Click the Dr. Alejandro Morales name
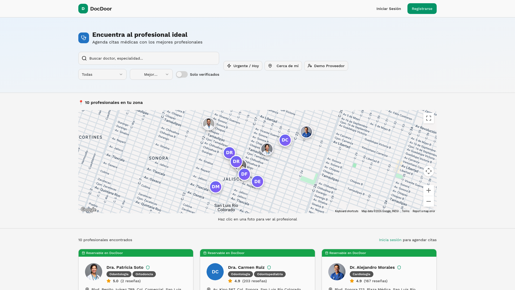The image size is (515, 290). [372, 267]
